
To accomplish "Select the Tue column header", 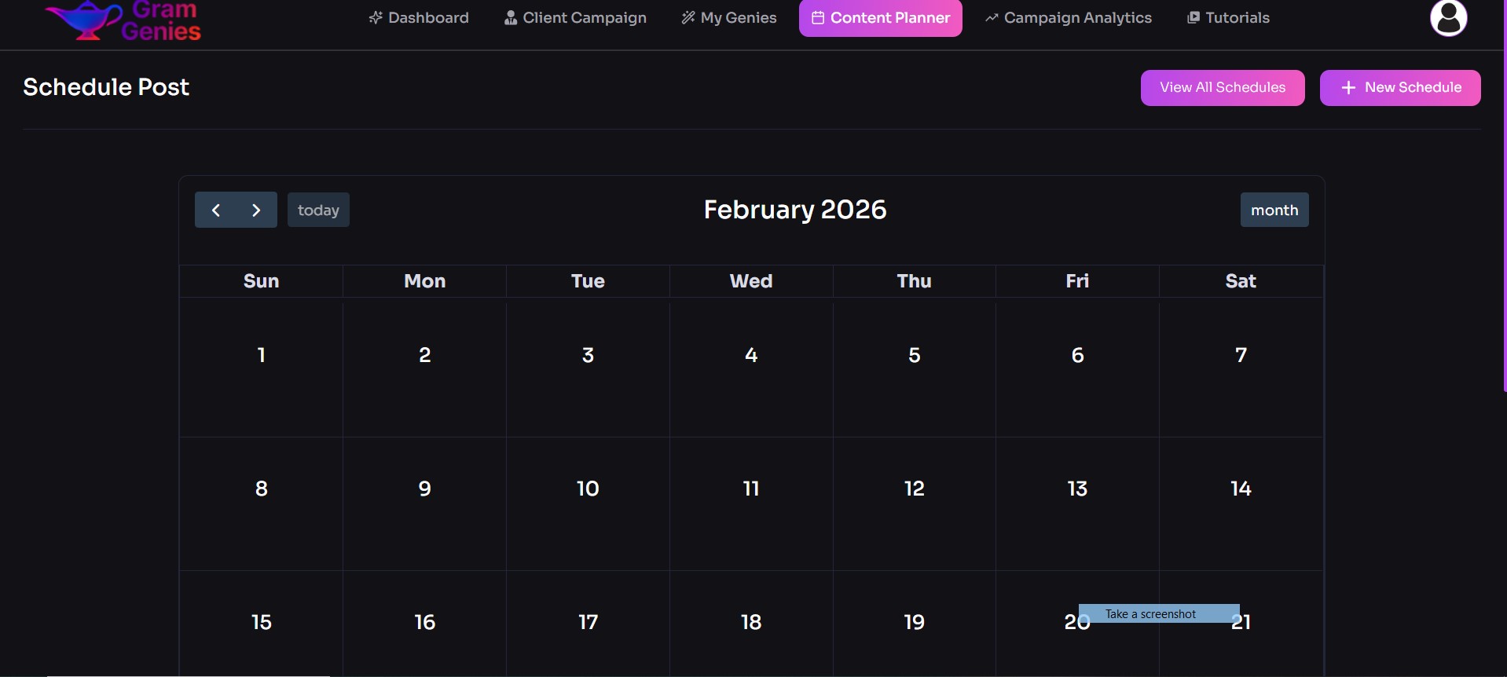I will tap(588, 281).
